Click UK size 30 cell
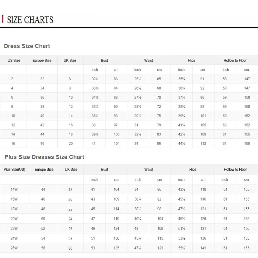The width and height of the screenshot is (258, 258). (70, 248)
